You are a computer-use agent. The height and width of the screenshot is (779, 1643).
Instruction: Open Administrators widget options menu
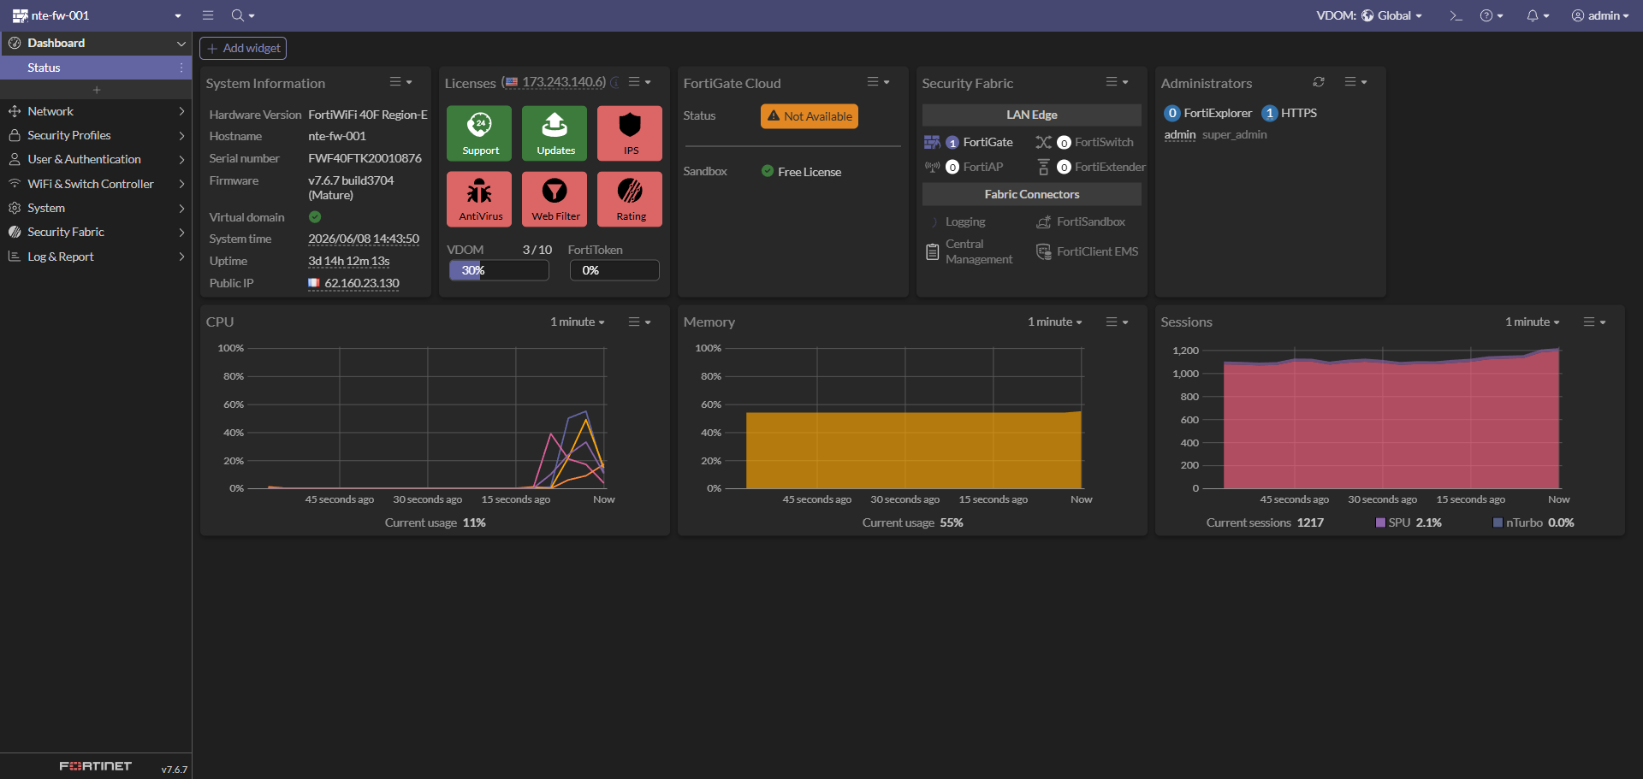[x=1355, y=82]
